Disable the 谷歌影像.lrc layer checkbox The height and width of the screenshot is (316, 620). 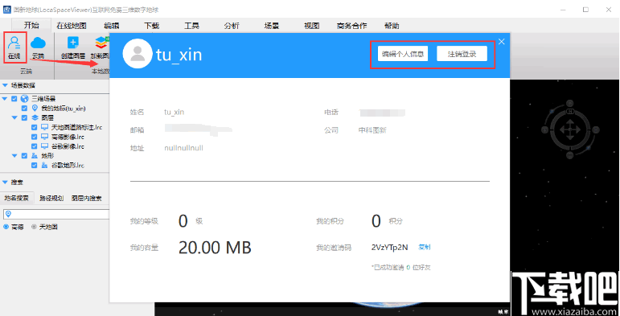[35, 146]
